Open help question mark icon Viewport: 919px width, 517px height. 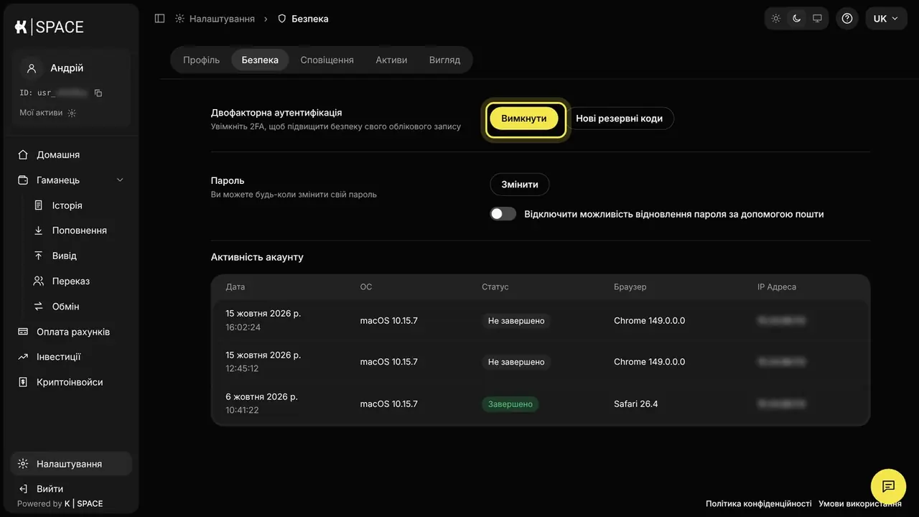click(847, 19)
